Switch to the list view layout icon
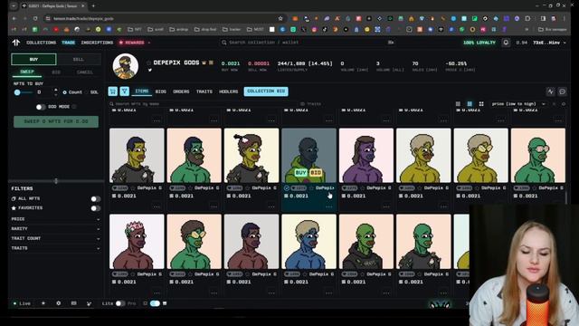579x326 pixels. [x=458, y=104]
